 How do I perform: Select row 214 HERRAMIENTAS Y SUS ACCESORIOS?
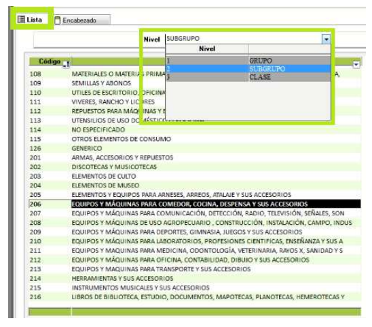[195, 278]
